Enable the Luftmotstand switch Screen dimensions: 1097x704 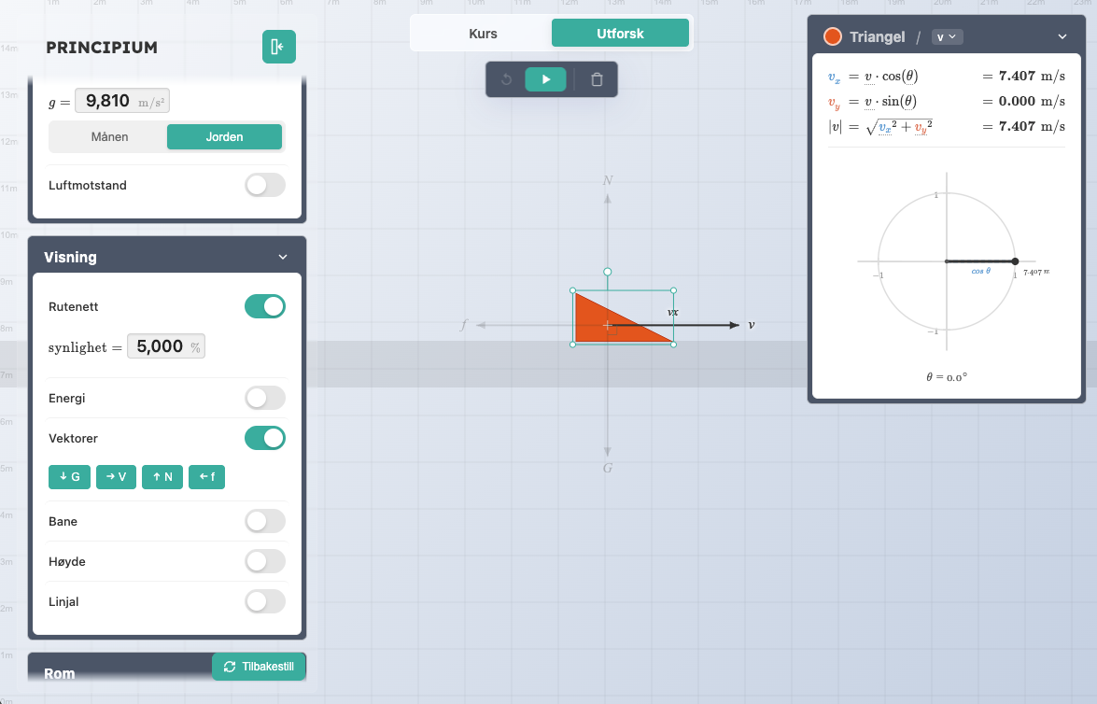pos(264,185)
